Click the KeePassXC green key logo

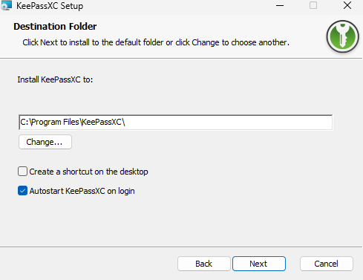pyautogui.click(x=342, y=36)
